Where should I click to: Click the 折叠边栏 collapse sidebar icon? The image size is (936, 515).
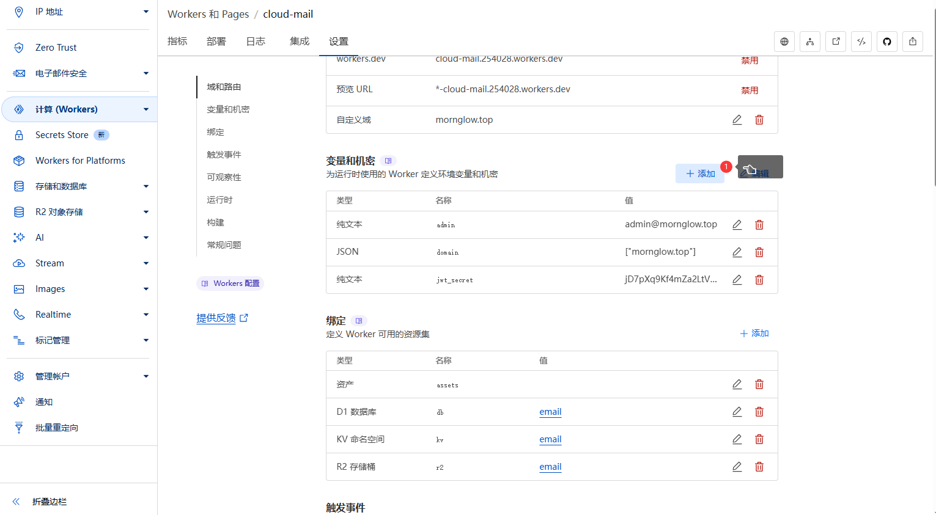coord(17,502)
